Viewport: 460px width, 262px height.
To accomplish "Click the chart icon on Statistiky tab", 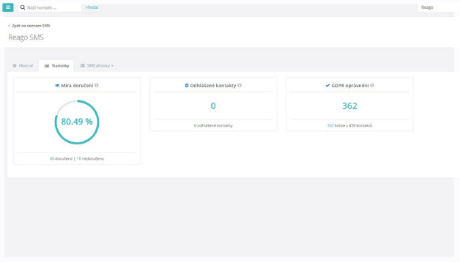I will (46, 65).
